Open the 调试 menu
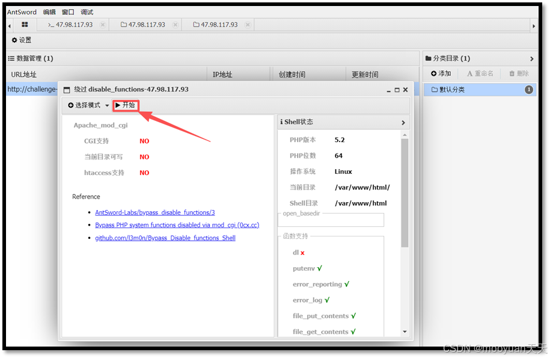 (87, 12)
